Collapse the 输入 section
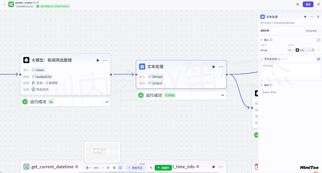 pos(262,40)
